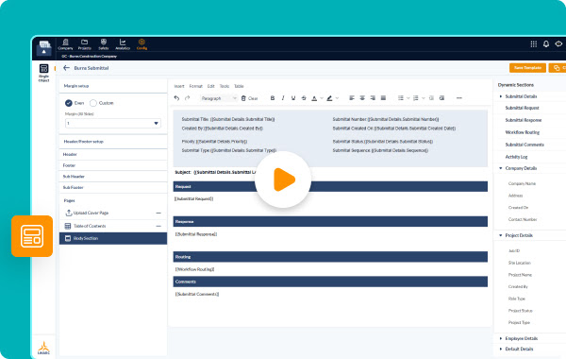Insert the Site Location field
566x359 pixels.
[x=520, y=263]
